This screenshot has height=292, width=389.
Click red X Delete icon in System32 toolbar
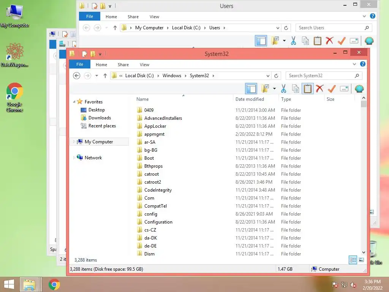click(x=319, y=89)
